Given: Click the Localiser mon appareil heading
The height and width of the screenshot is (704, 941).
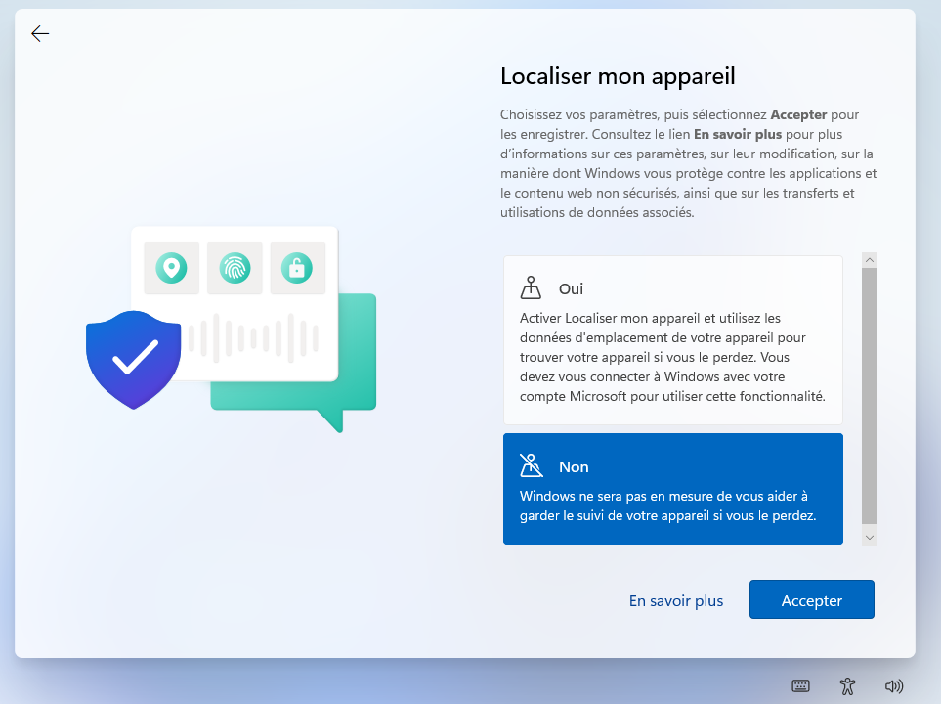Looking at the screenshot, I should click(618, 76).
